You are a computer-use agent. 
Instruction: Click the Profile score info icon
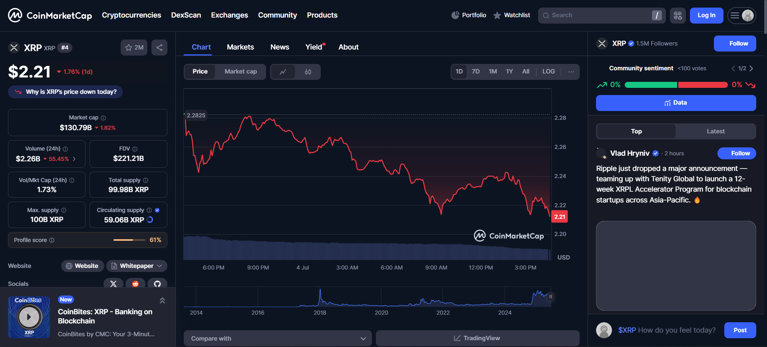click(52, 240)
